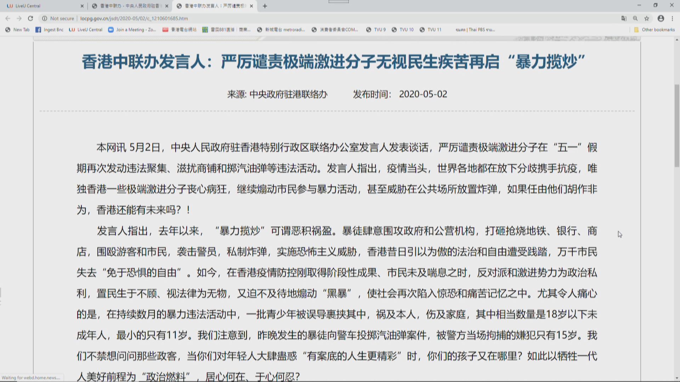Click the zoom magnifier icon in address bar
Viewport: 680px width, 382px height.
click(635, 18)
